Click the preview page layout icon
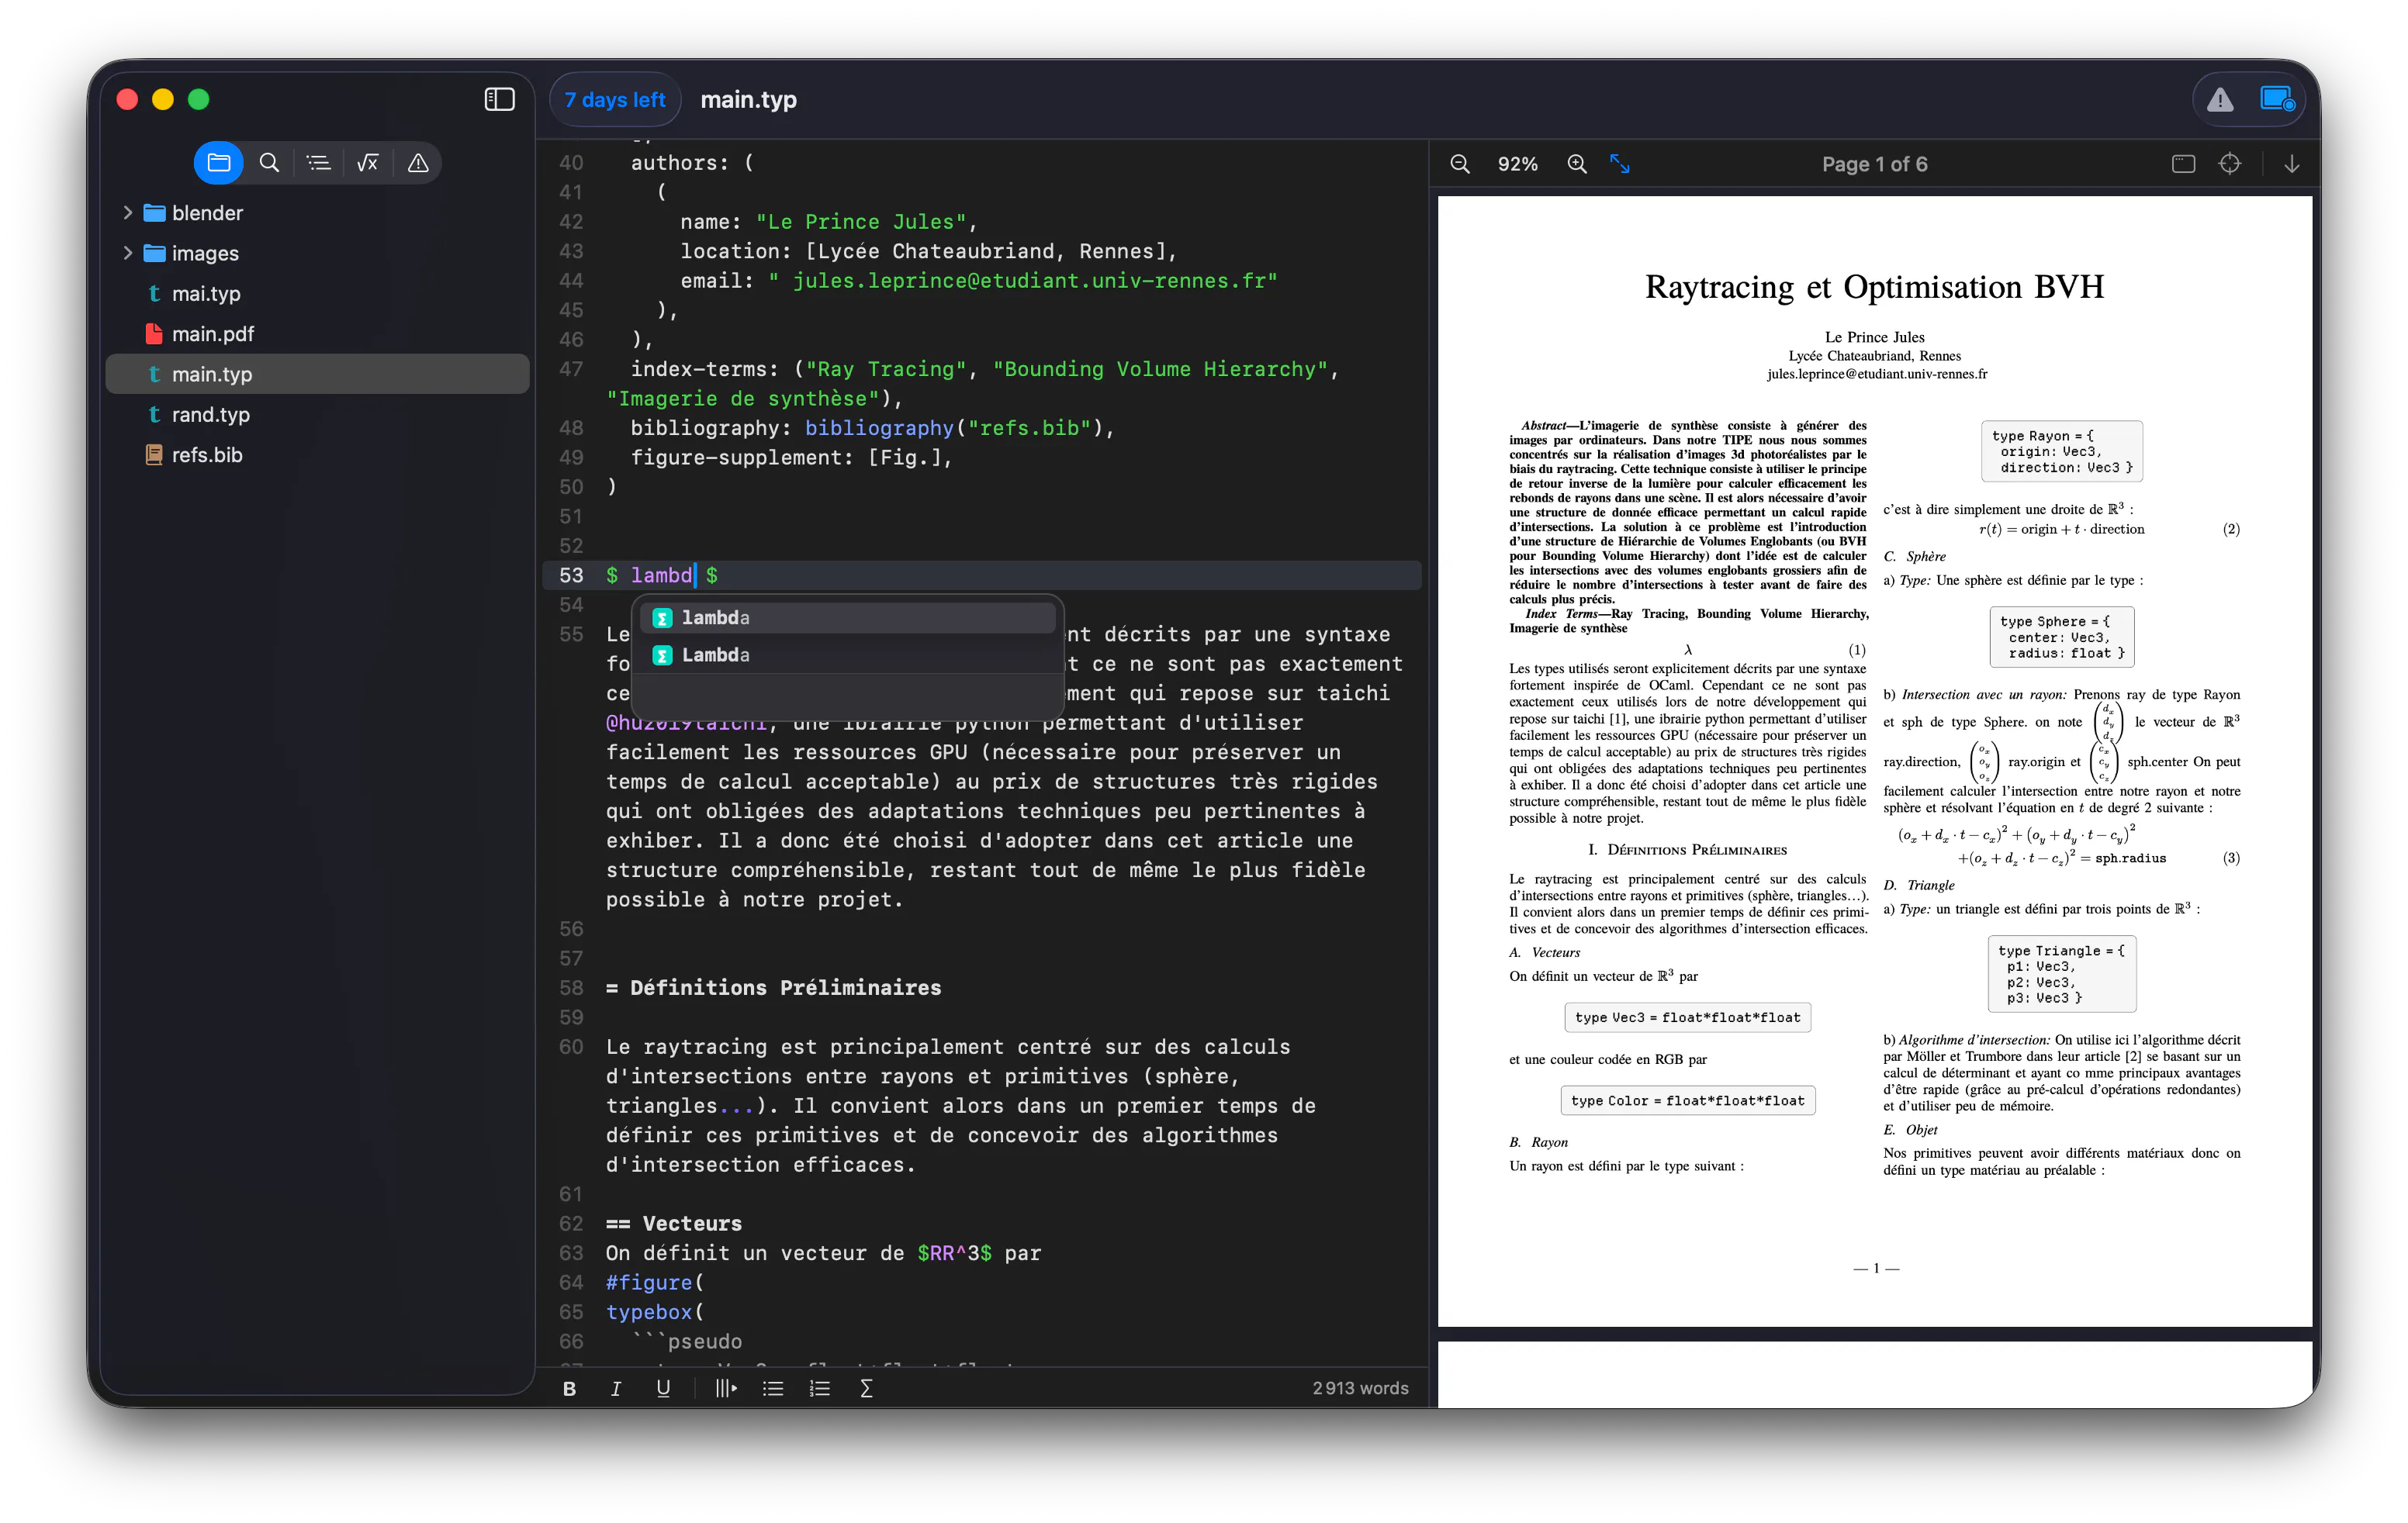The height and width of the screenshot is (1523, 2408). [x=2184, y=164]
